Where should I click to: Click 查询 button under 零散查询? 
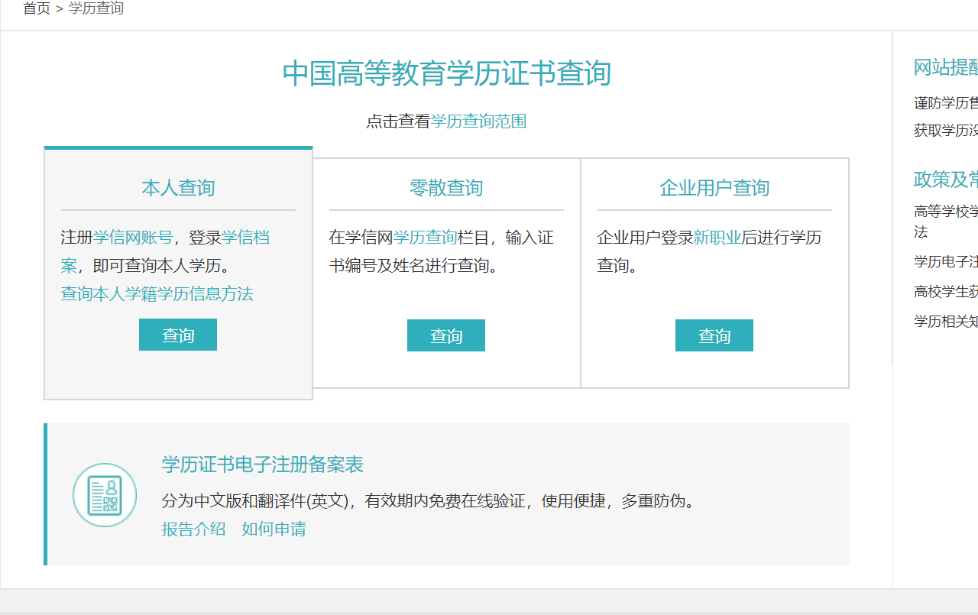pyautogui.click(x=446, y=335)
